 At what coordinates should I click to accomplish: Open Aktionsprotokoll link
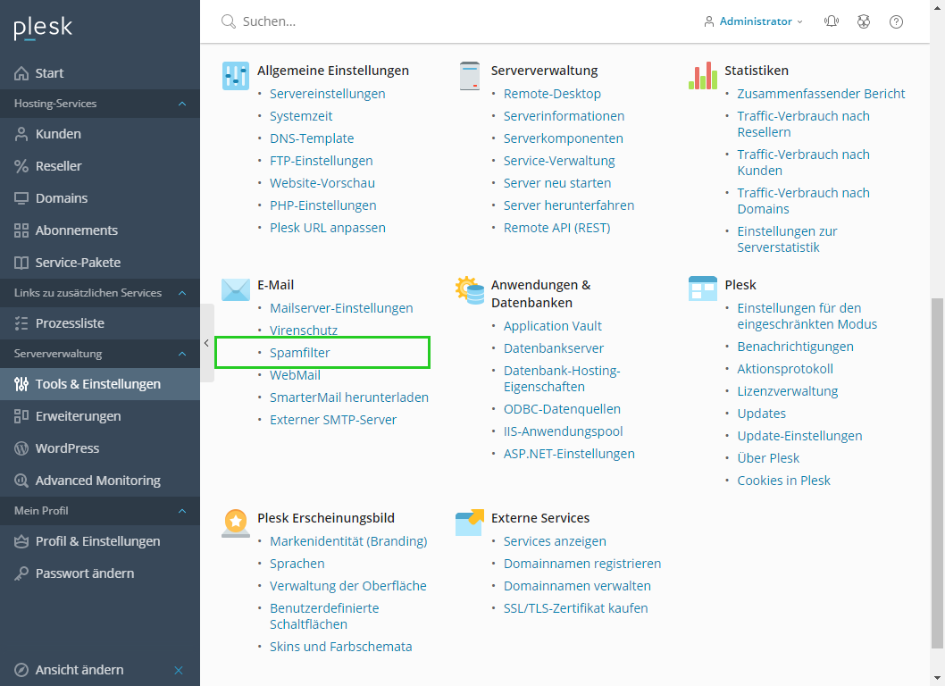click(785, 369)
